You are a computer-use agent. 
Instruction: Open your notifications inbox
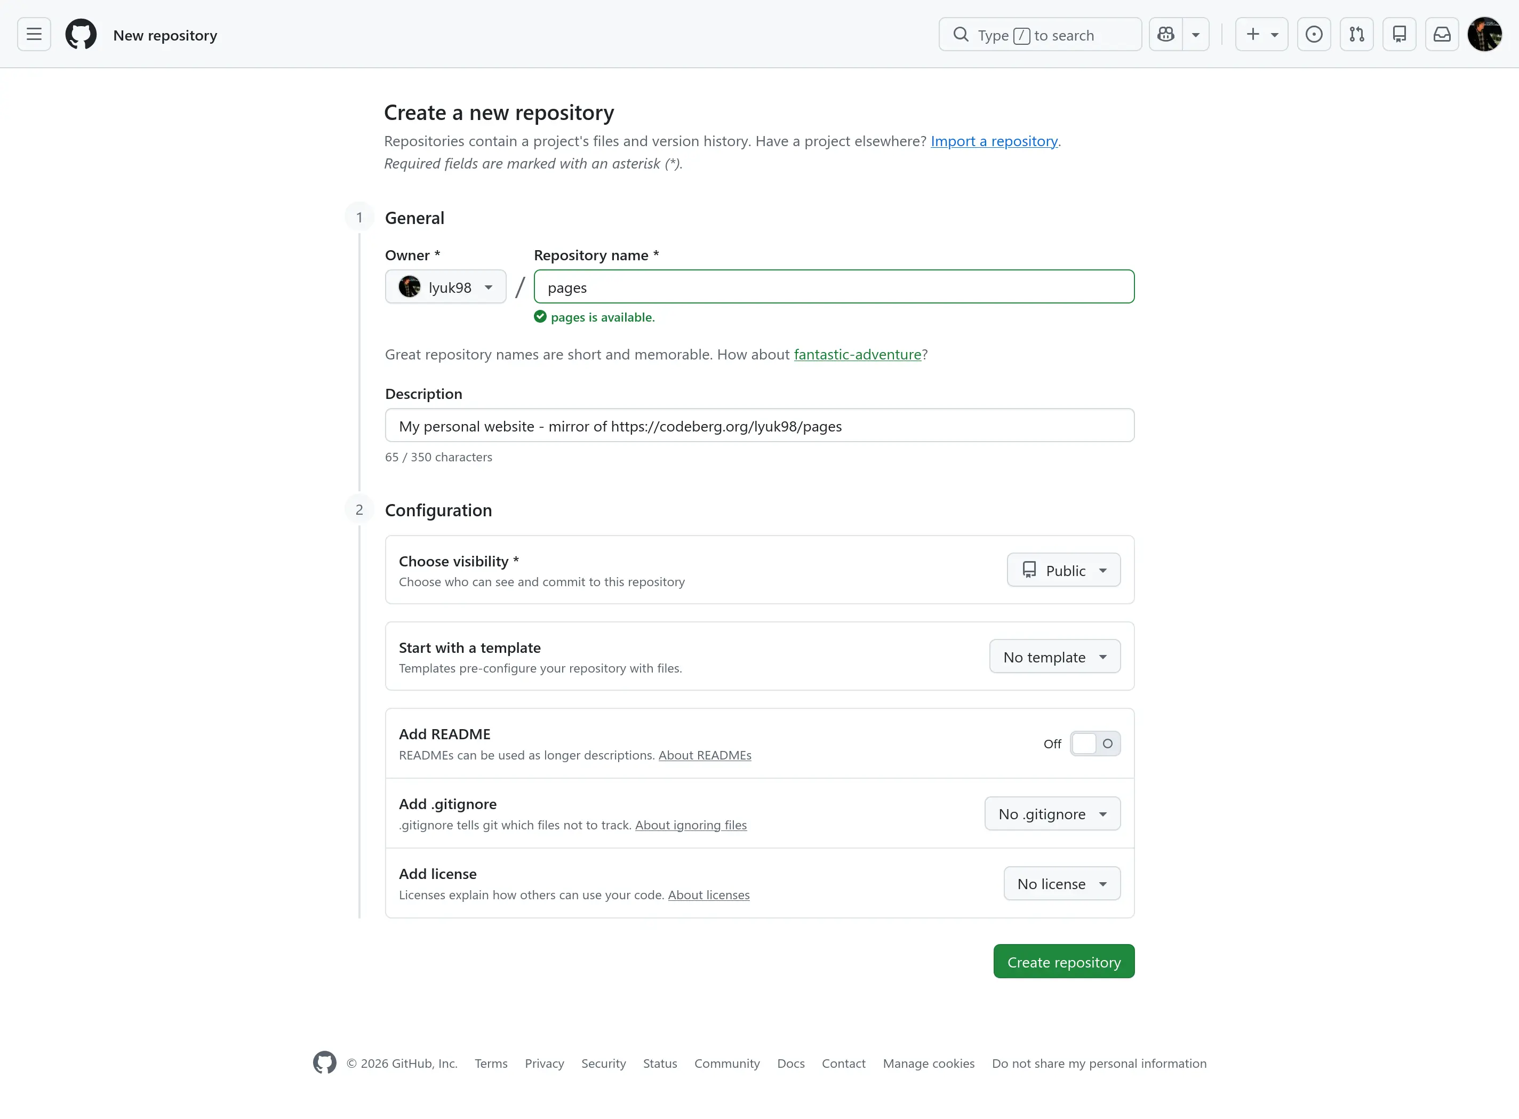[x=1443, y=34]
